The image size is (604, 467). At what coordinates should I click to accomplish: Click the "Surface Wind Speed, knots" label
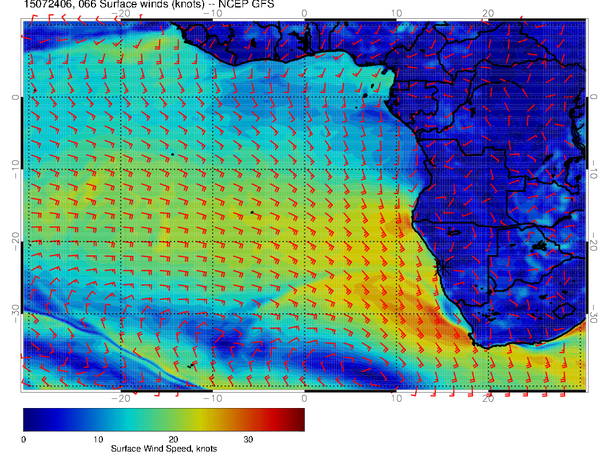coord(164,449)
